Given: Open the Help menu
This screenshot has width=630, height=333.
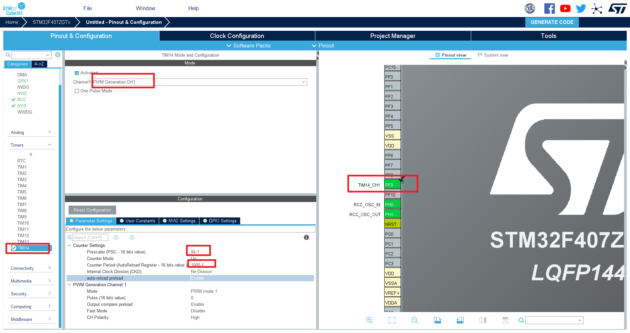Looking at the screenshot, I should 193,8.
